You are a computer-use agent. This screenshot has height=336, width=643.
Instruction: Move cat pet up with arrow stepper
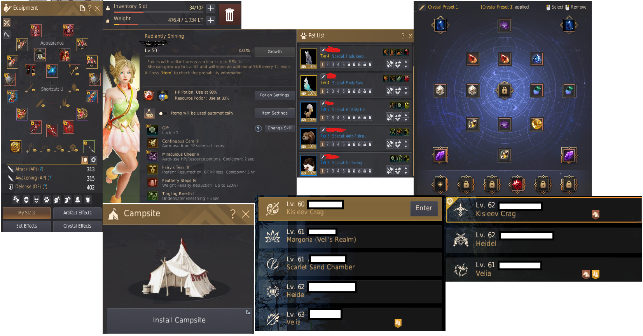[406, 62]
